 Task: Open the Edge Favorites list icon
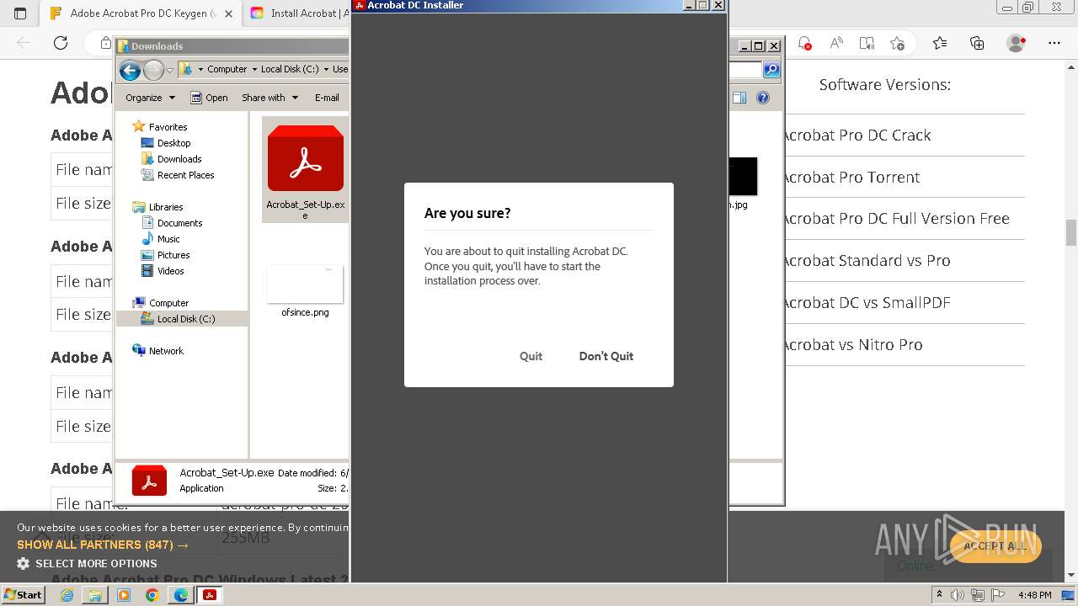tap(940, 43)
